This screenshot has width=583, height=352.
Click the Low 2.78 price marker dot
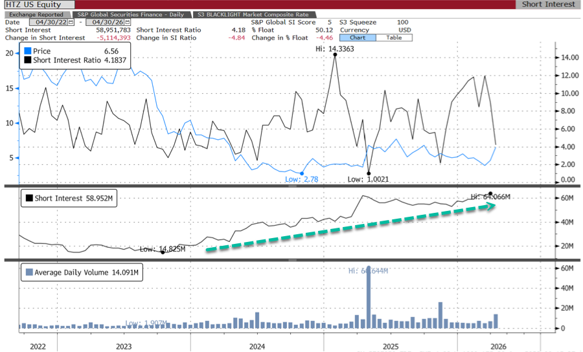[301, 173]
